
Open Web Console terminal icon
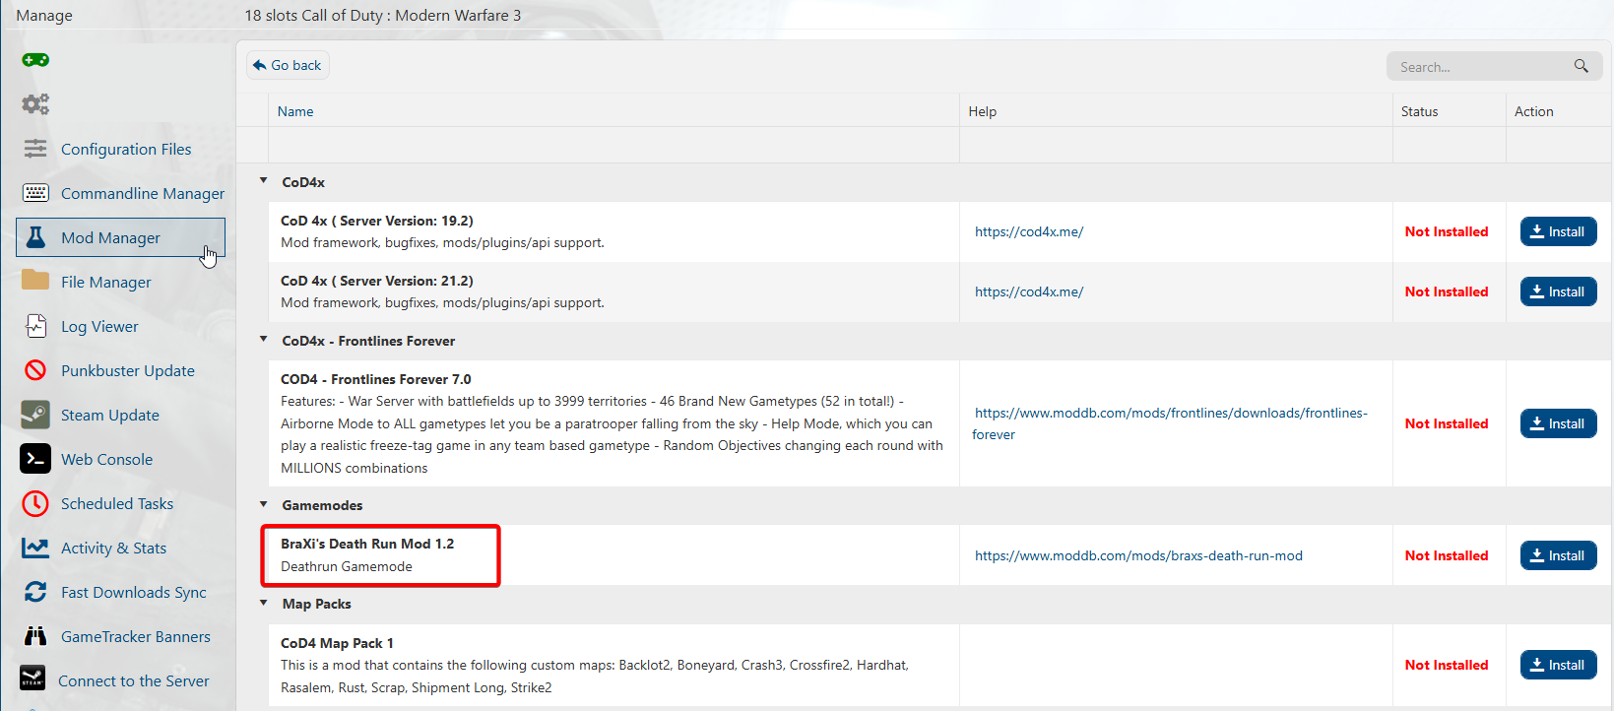click(x=35, y=459)
